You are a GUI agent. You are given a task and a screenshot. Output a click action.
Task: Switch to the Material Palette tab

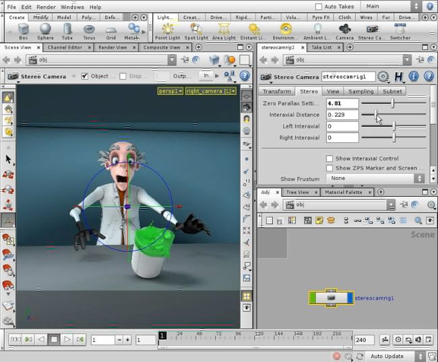pos(344,192)
